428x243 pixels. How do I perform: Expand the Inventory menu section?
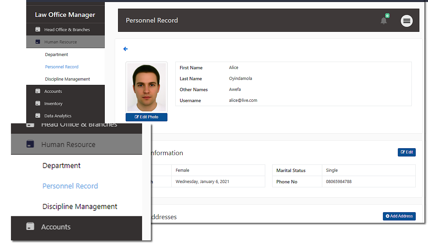click(x=53, y=104)
